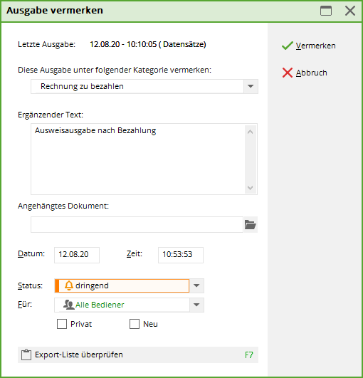This screenshot has width=363, height=378.
Task: Open the Status dropdown arrow
Action: point(196,285)
